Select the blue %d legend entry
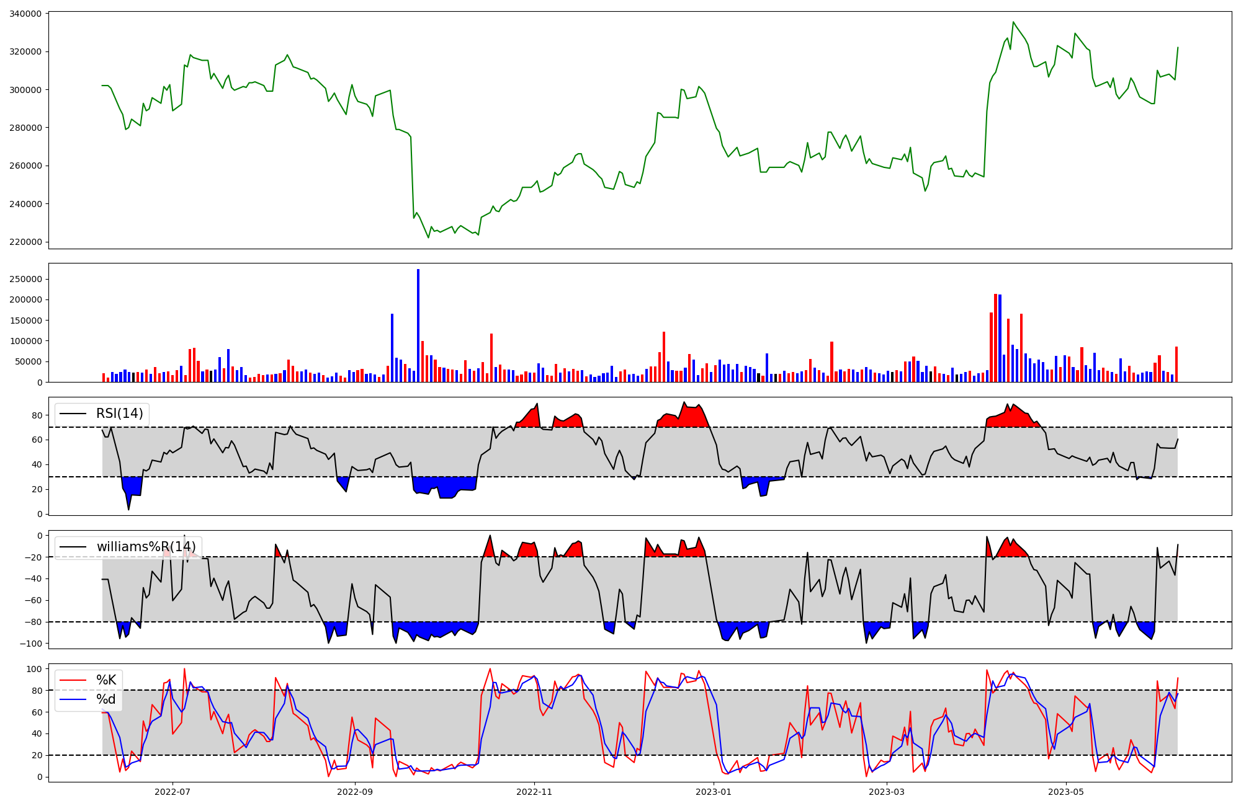The width and height of the screenshot is (1241, 806). point(105,700)
